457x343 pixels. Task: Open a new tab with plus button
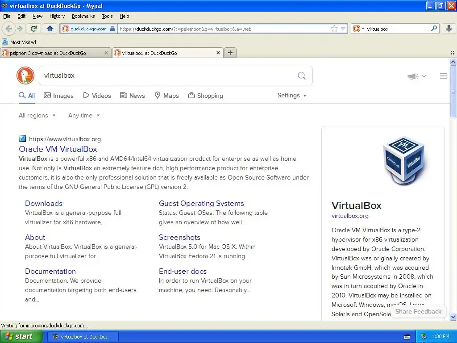click(x=230, y=53)
